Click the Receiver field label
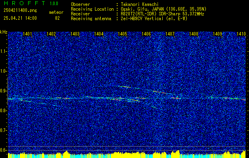Image resolution: width=249 pixels, height=158 pixels. click(80, 14)
